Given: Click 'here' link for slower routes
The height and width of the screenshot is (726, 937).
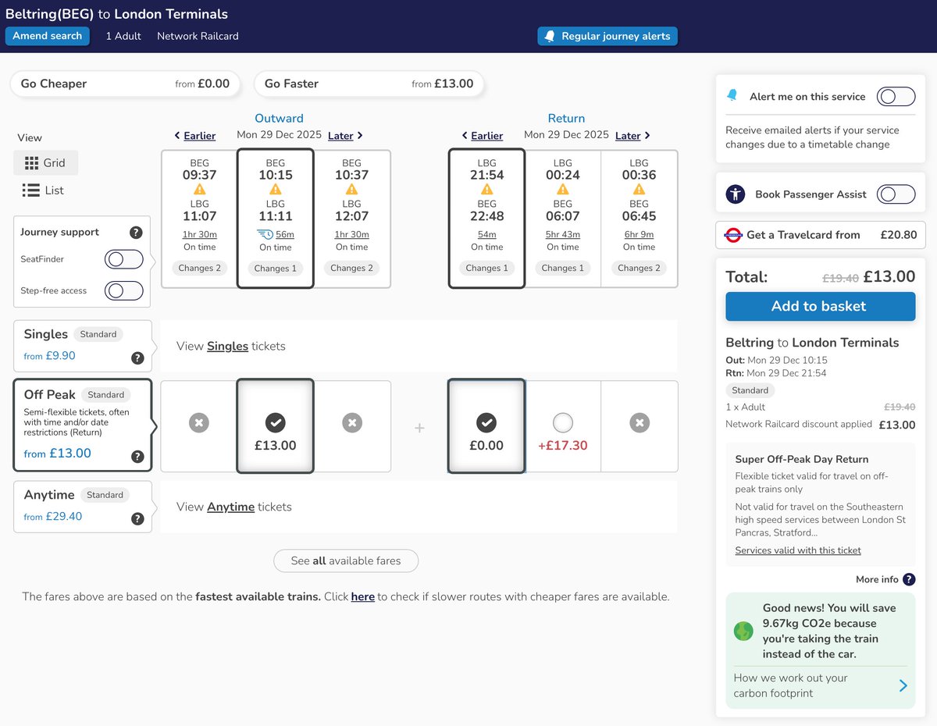Looking at the screenshot, I should point(363,596).
